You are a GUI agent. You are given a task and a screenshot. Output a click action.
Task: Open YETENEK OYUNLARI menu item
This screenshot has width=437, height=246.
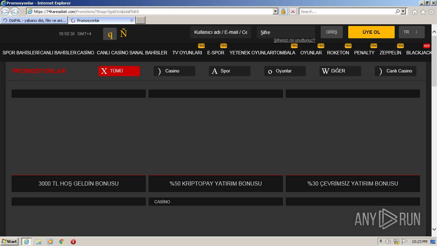pos(251,53)
